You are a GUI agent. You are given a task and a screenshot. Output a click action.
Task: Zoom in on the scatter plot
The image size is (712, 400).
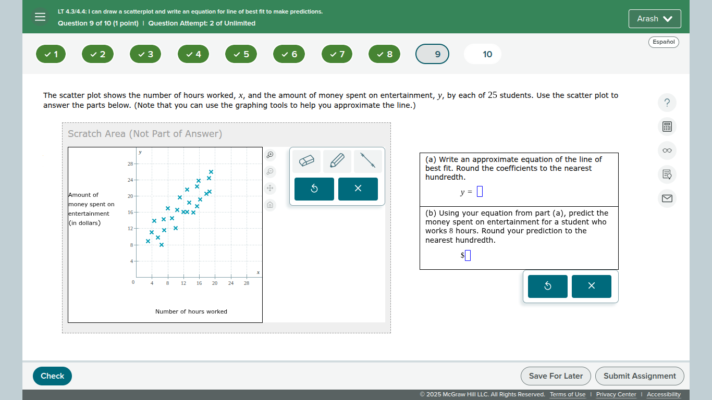coord(270,155)
